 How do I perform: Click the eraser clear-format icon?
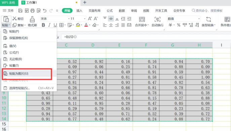pos(94,25)
